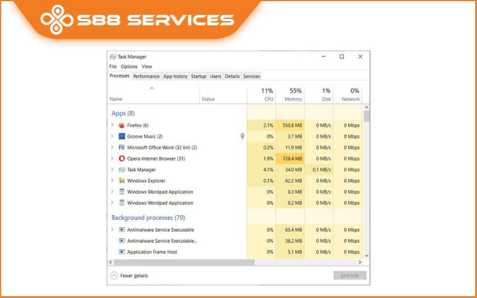Click the vertical scrollbar up arrow

367,108
